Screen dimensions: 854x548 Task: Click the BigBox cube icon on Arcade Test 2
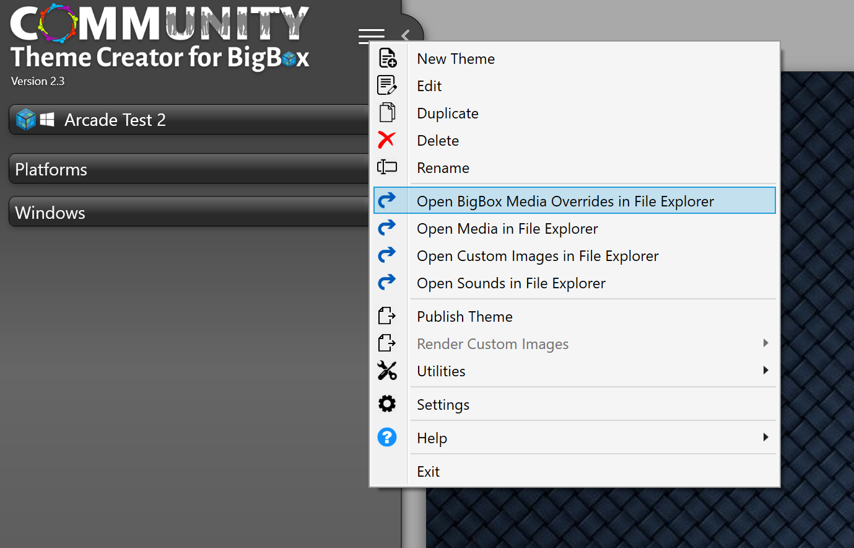[x=26, y=119]
